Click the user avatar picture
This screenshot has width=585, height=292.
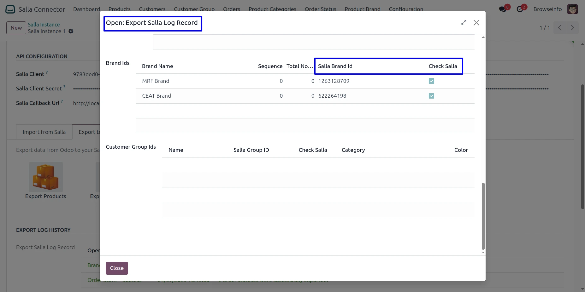click(572, 9)
